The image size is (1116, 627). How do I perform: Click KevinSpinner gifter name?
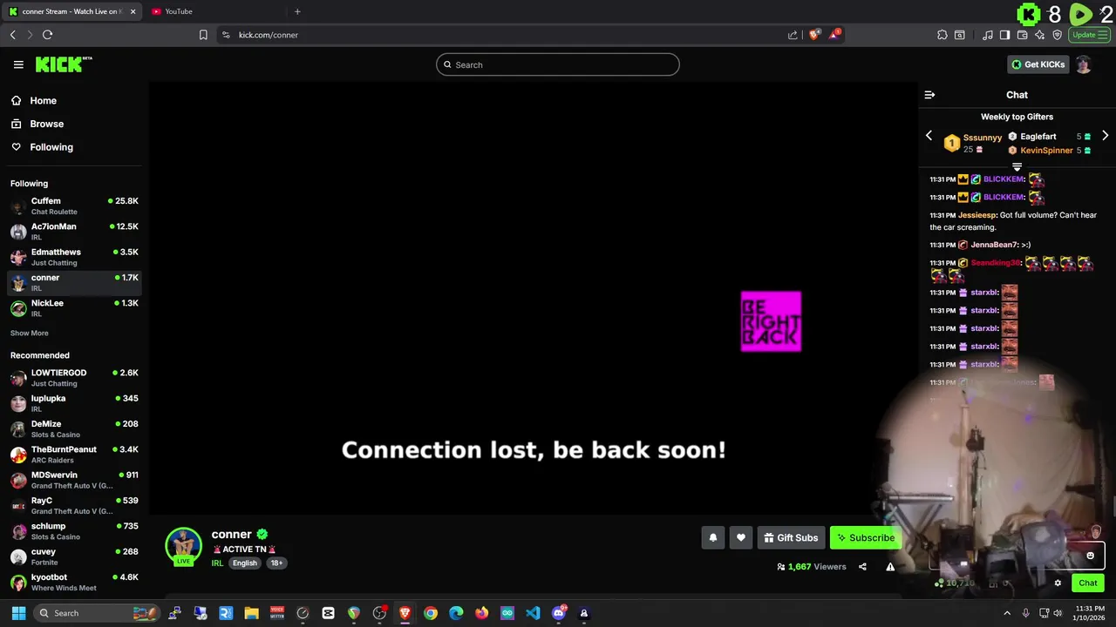[1046, 151]
